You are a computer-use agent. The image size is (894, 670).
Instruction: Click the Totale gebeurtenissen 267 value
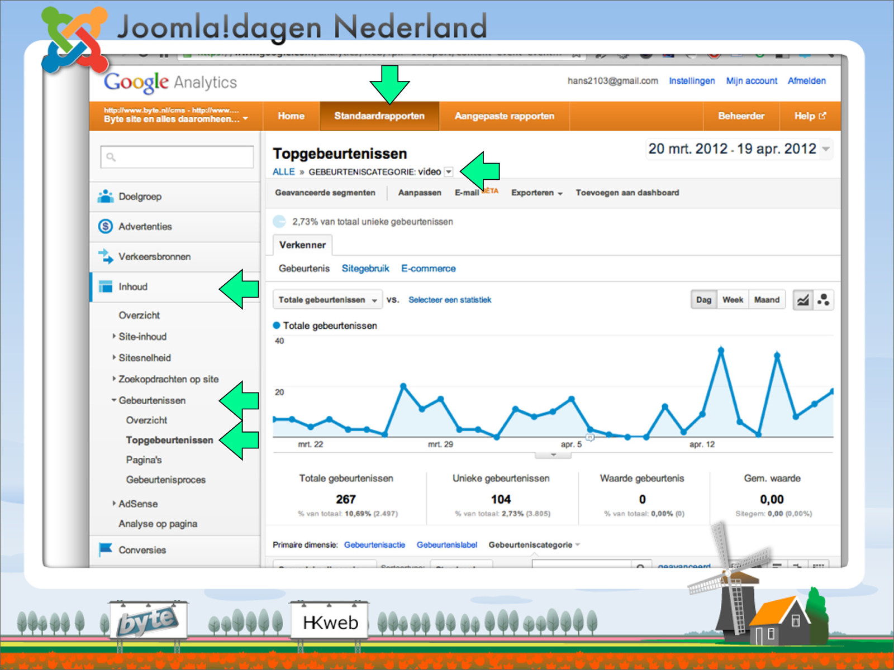point(346,499)
